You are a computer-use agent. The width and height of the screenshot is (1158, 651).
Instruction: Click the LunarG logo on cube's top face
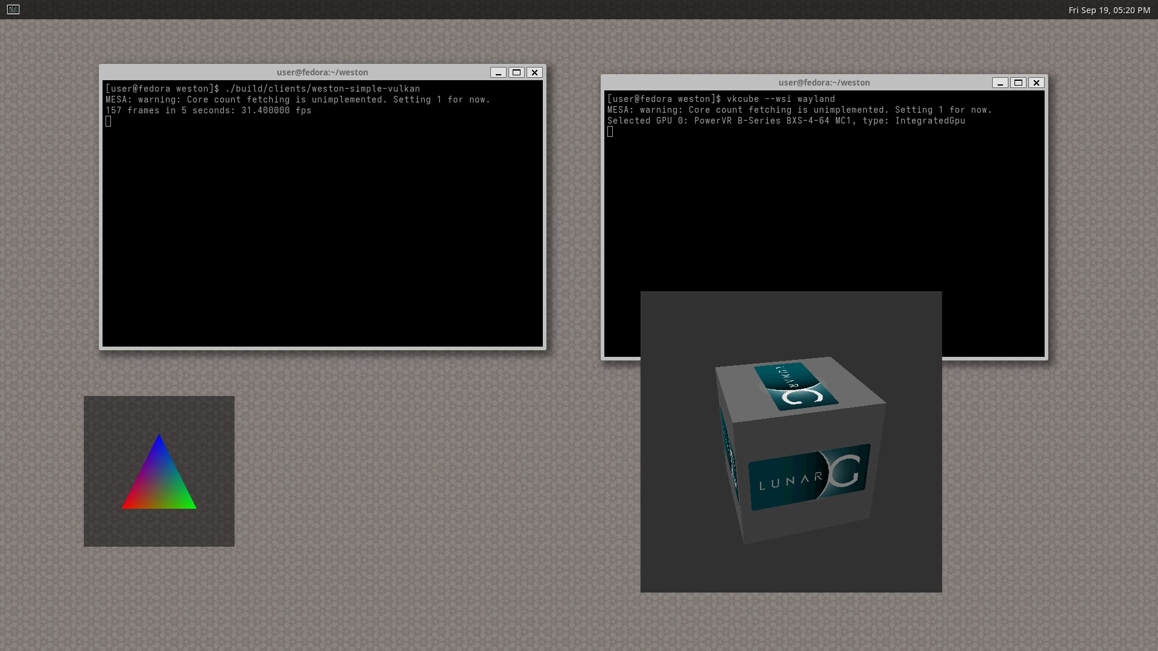tap(796, 386)
